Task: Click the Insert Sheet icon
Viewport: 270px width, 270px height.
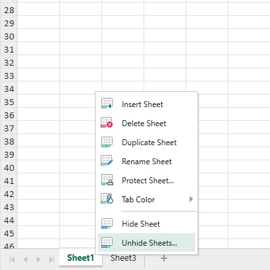Action: pos(107,103)
